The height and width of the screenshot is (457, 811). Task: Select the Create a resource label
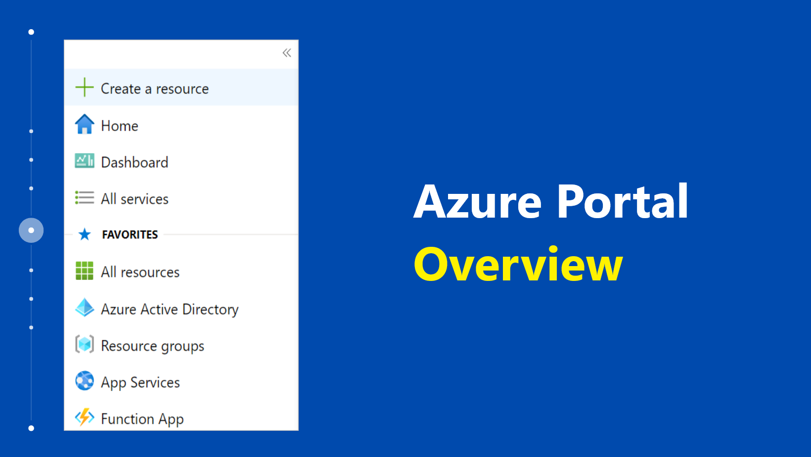coord(155,89)
